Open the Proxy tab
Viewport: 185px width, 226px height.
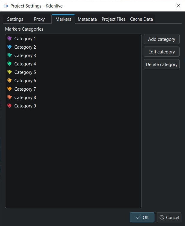pyautogui.click(x=39, y=19)
